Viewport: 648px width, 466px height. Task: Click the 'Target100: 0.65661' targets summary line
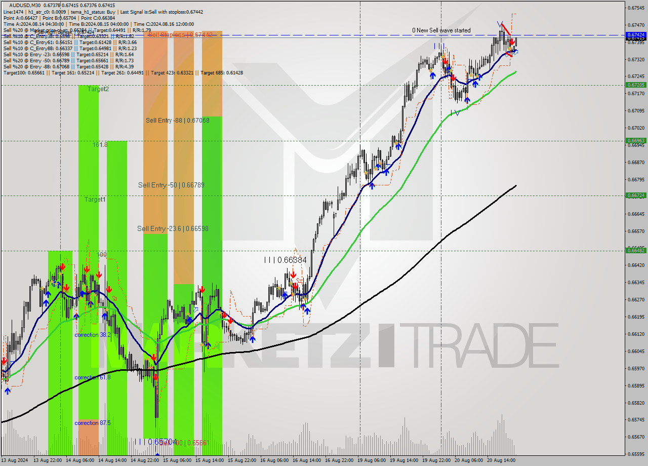click(123, 72)
